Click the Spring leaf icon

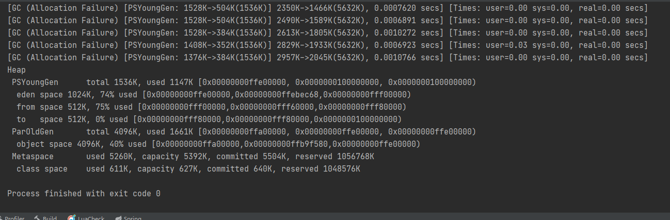118,218
